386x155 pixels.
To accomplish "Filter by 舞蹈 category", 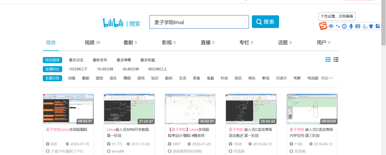I will tap(127, 78).
